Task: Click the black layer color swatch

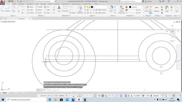Action: (92, 7)
